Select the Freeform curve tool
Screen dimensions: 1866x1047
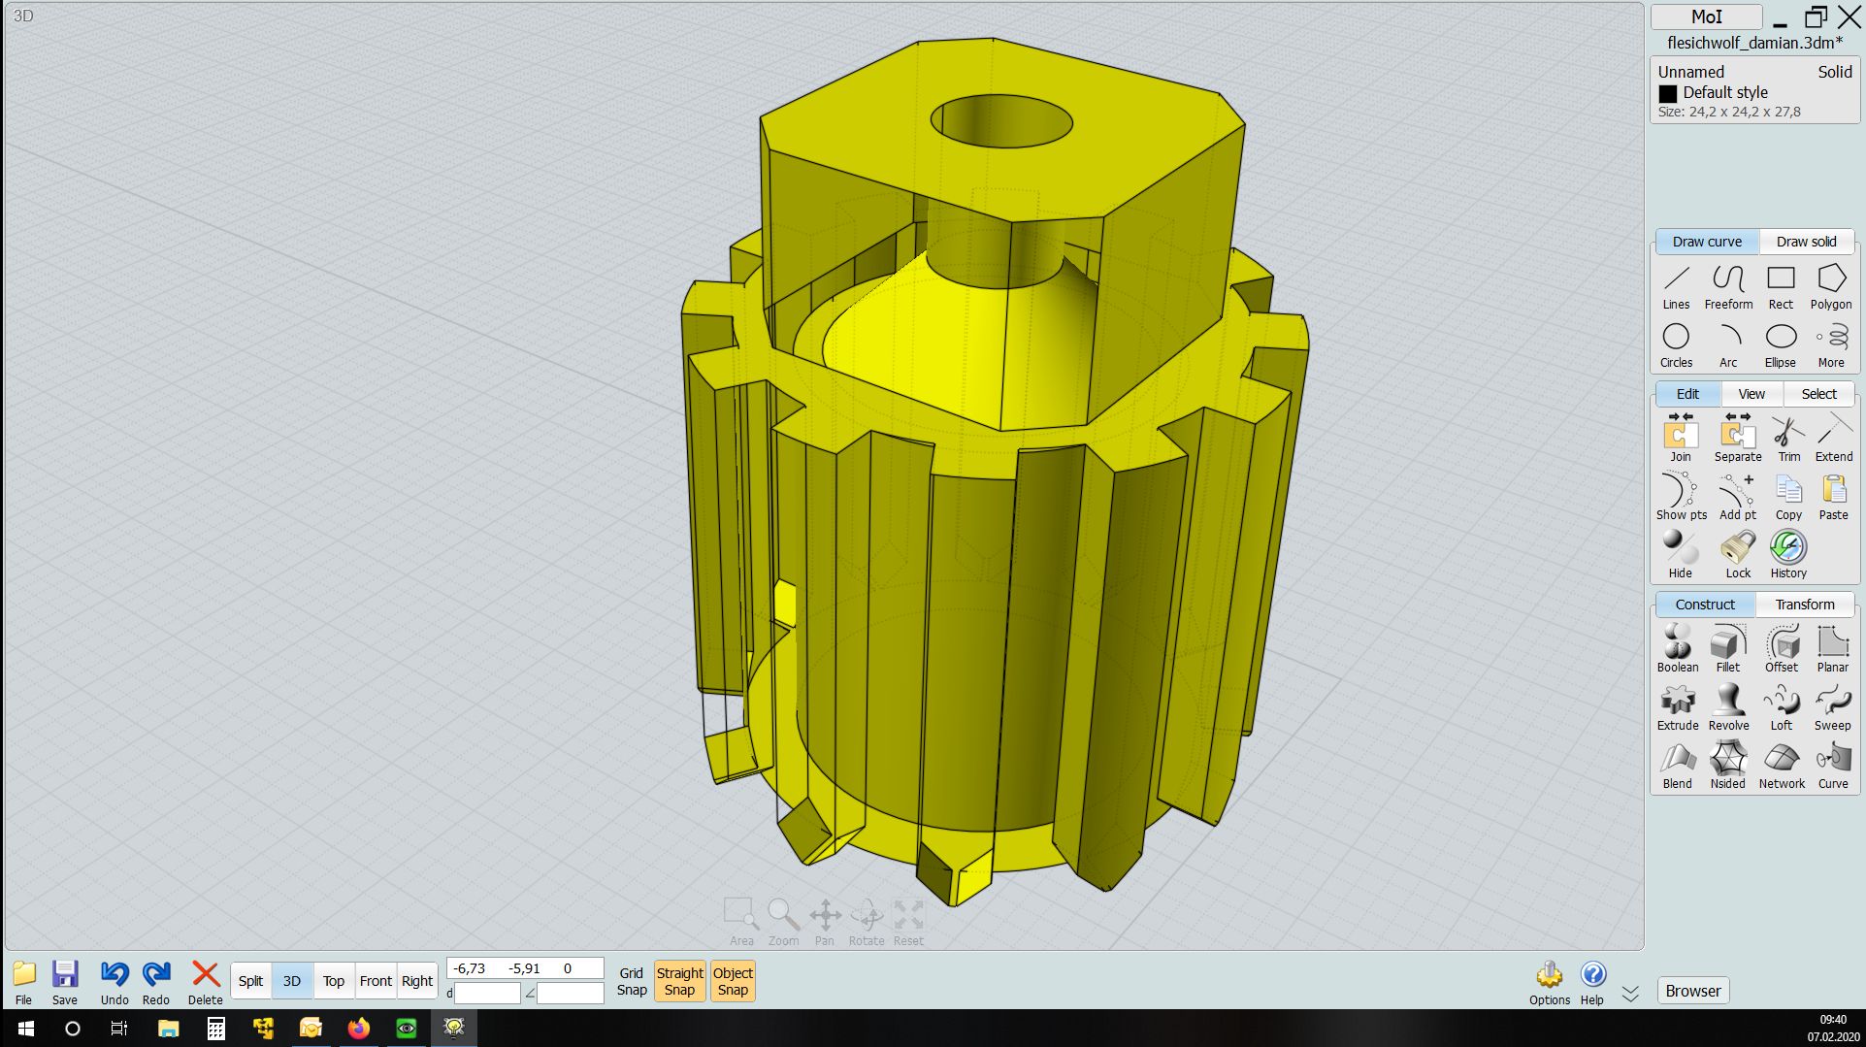point(1728,286)
